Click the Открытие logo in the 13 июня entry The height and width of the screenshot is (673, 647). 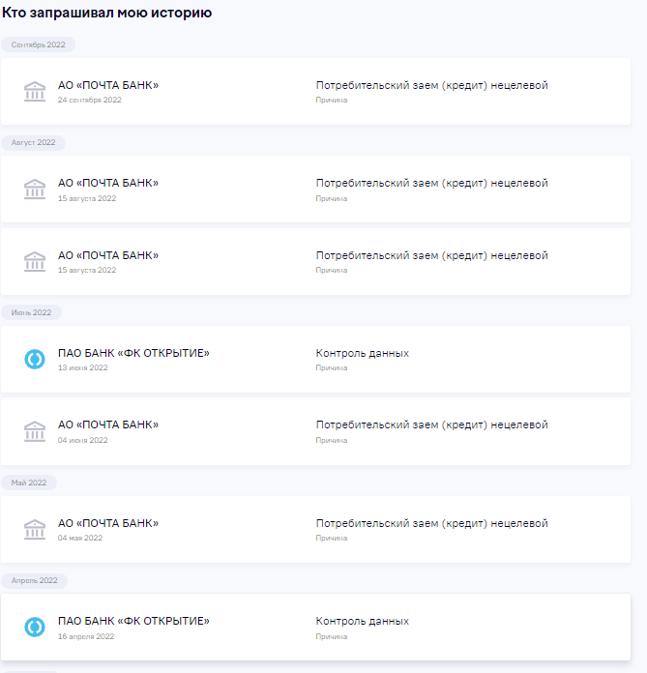pos(35,360)
